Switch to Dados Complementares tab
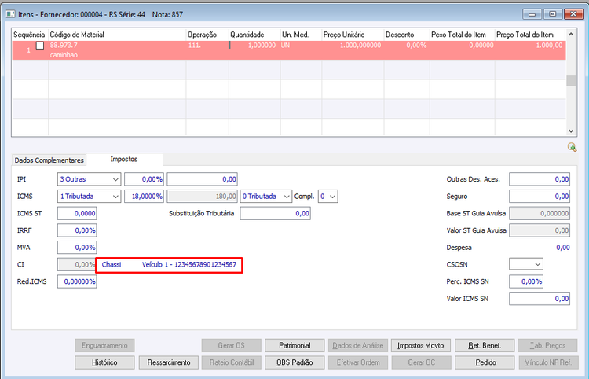The width and height of the screenshot is (589, 379). pos(49,160)
